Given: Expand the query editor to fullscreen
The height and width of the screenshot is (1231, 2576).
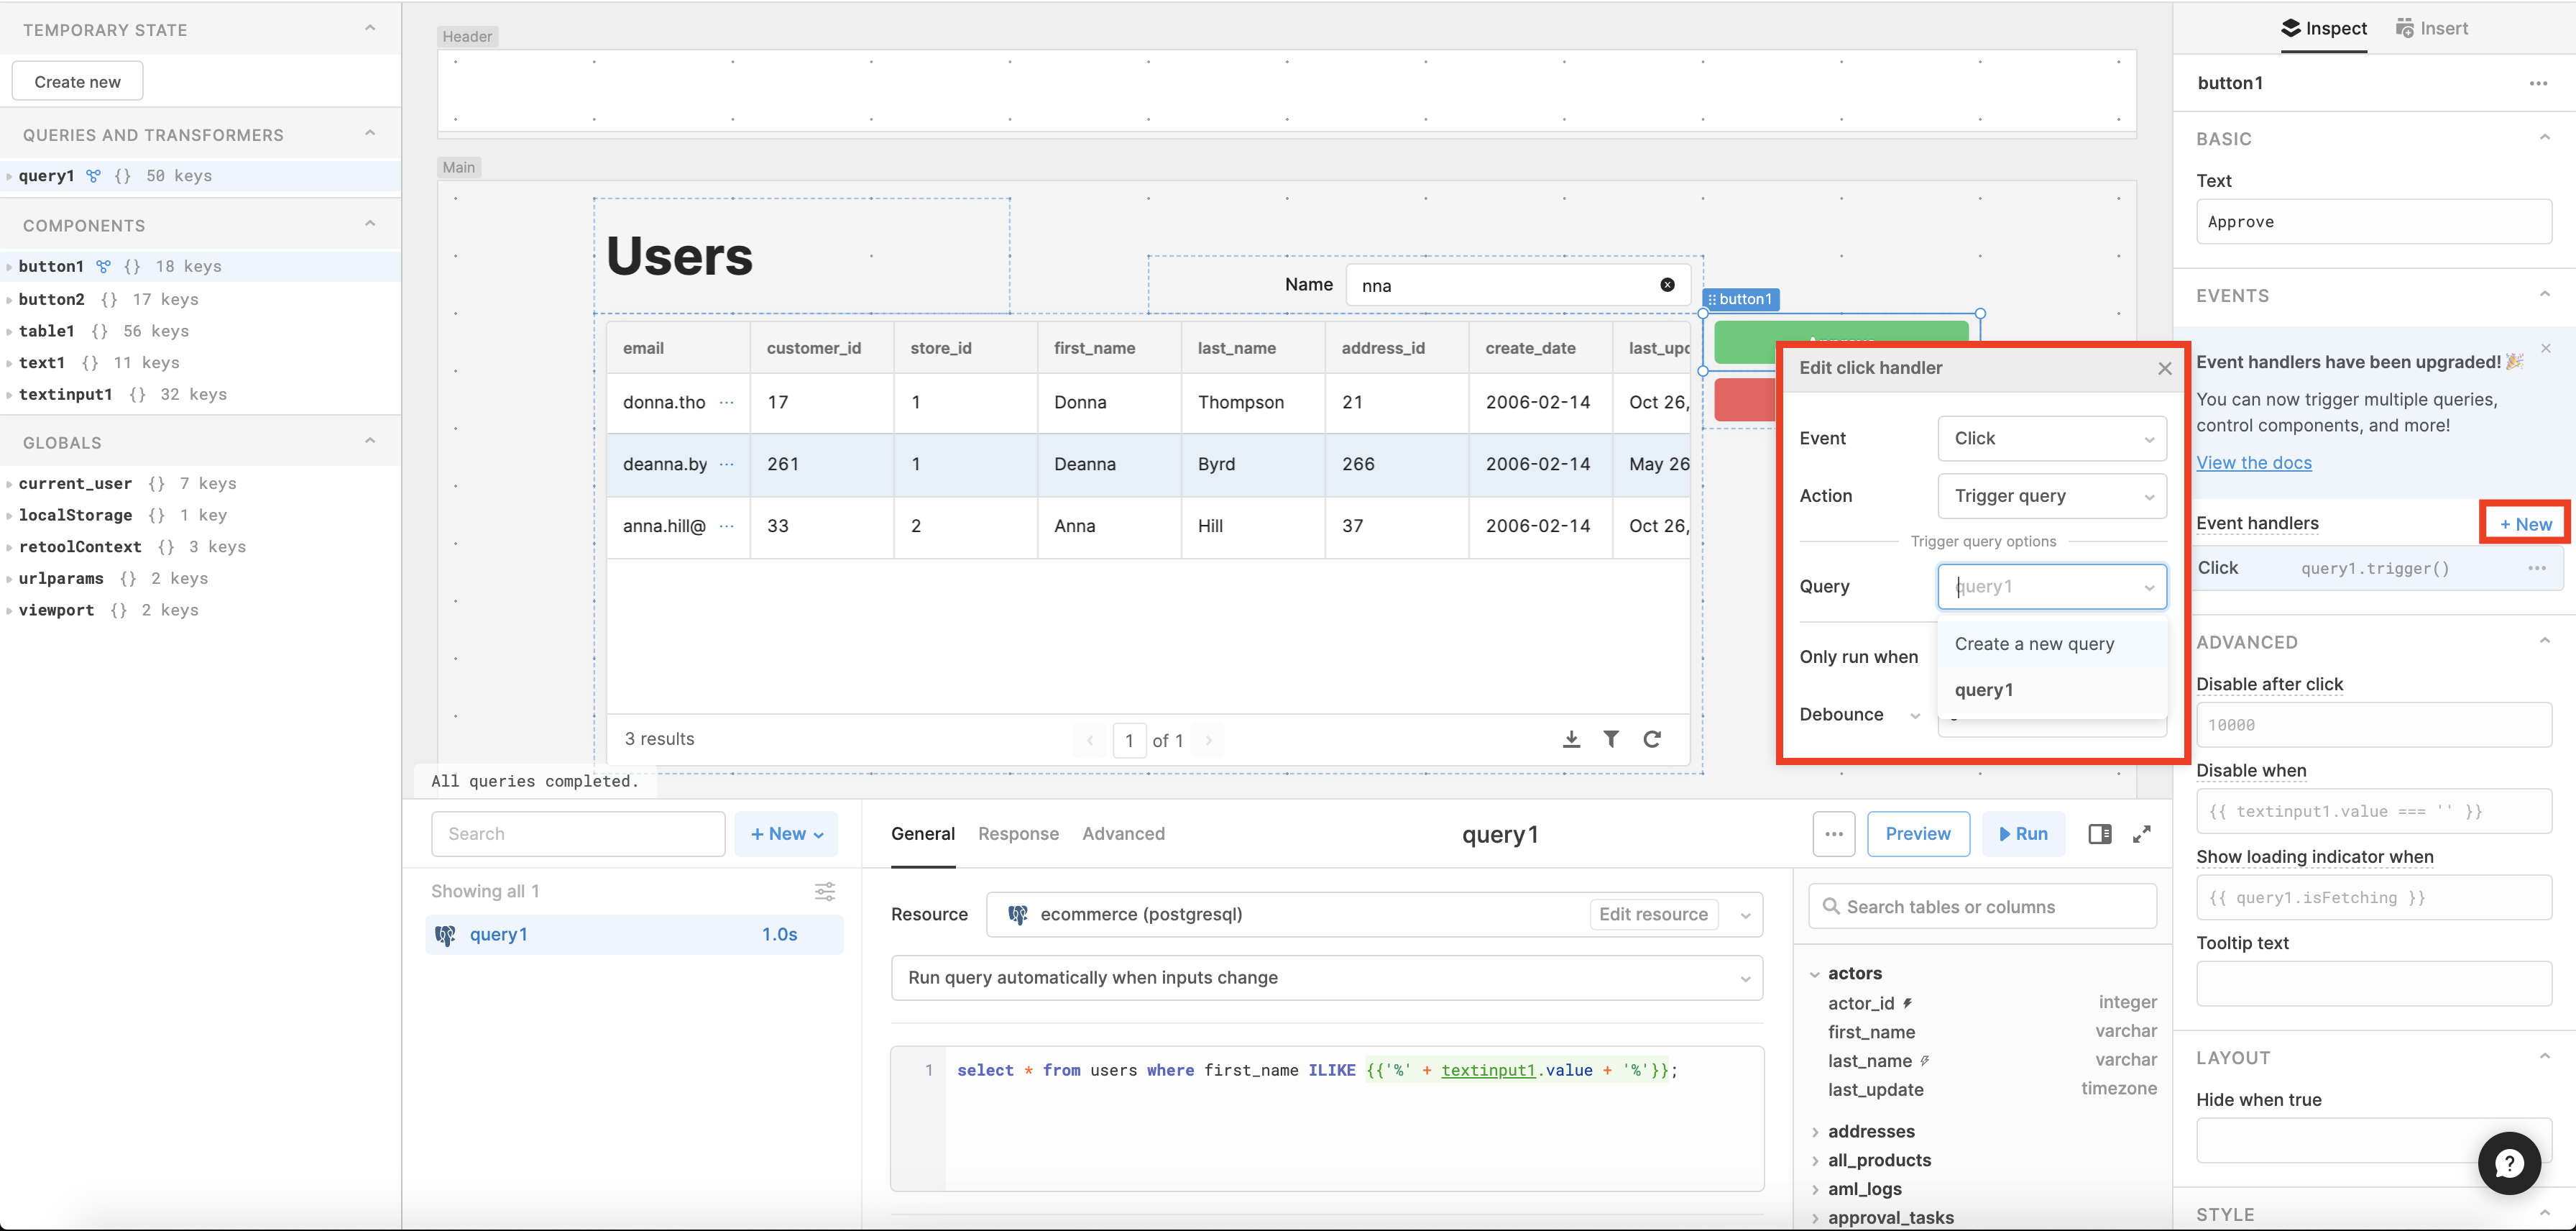Looking at the screenshot, I should (x=2141, y=834).
